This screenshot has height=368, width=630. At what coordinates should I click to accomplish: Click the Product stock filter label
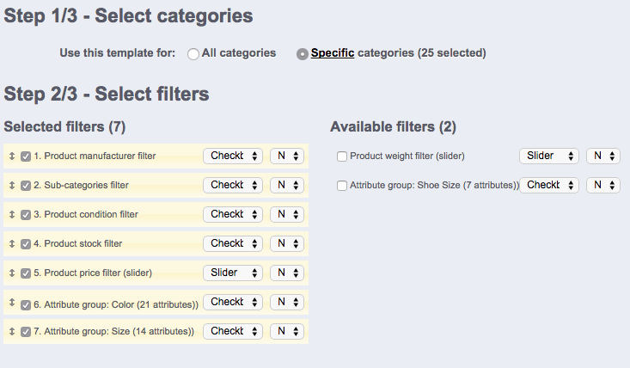point(83,244)
